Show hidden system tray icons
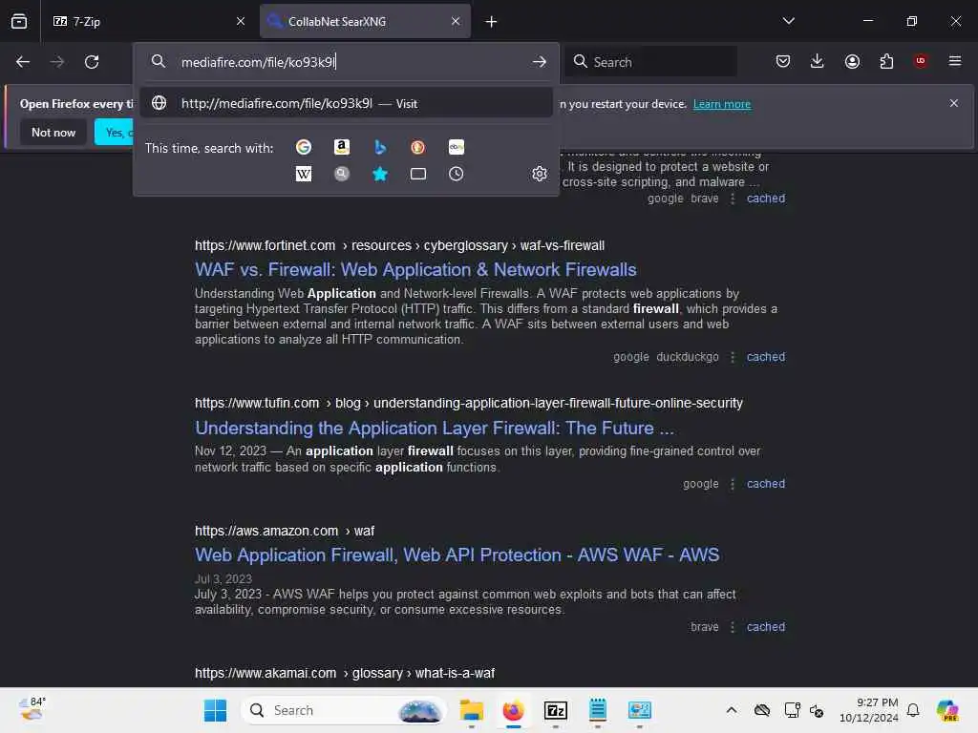The height and width of the screenshot is (733, 978). tap(732, 710)
